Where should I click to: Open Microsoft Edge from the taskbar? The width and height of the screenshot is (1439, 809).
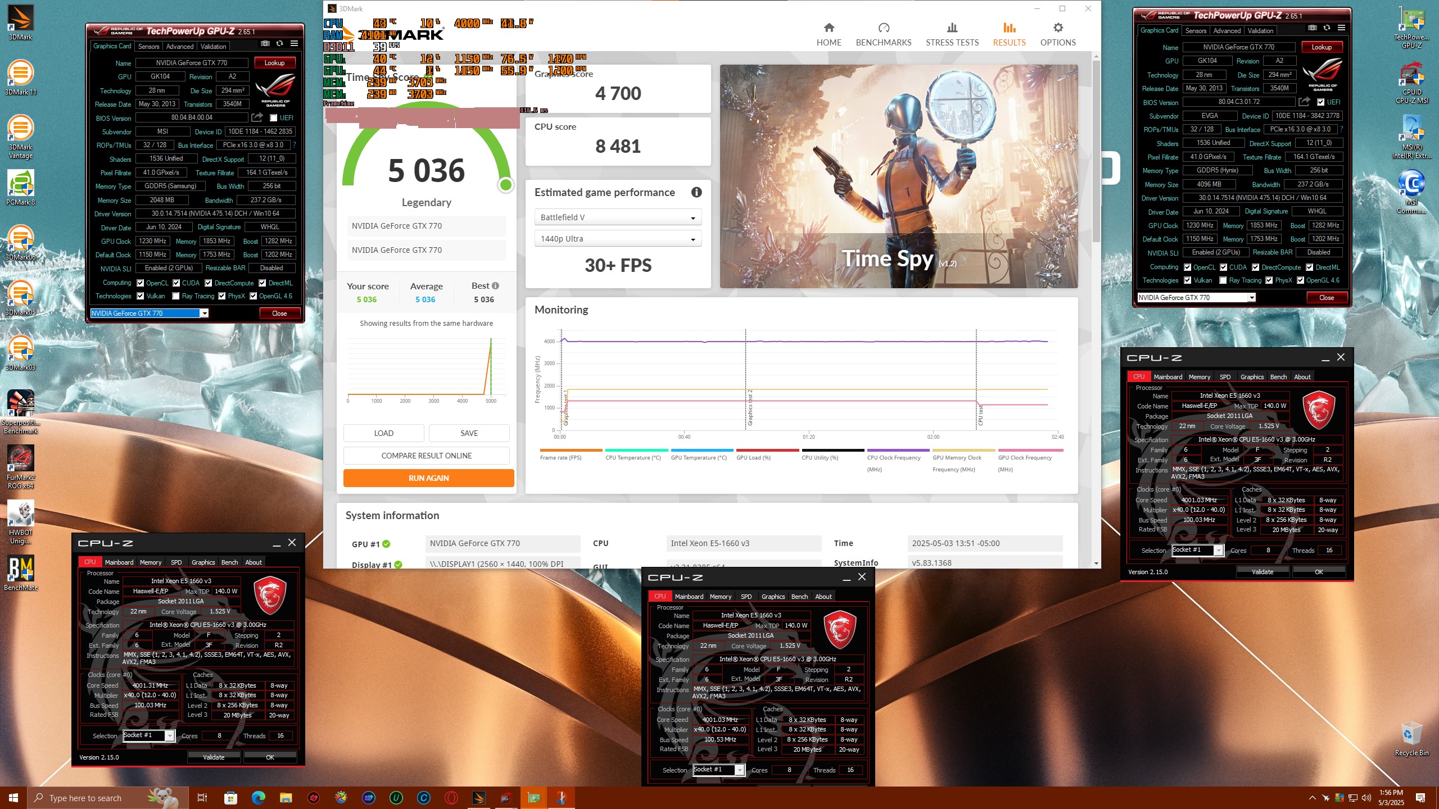point(258,798)
